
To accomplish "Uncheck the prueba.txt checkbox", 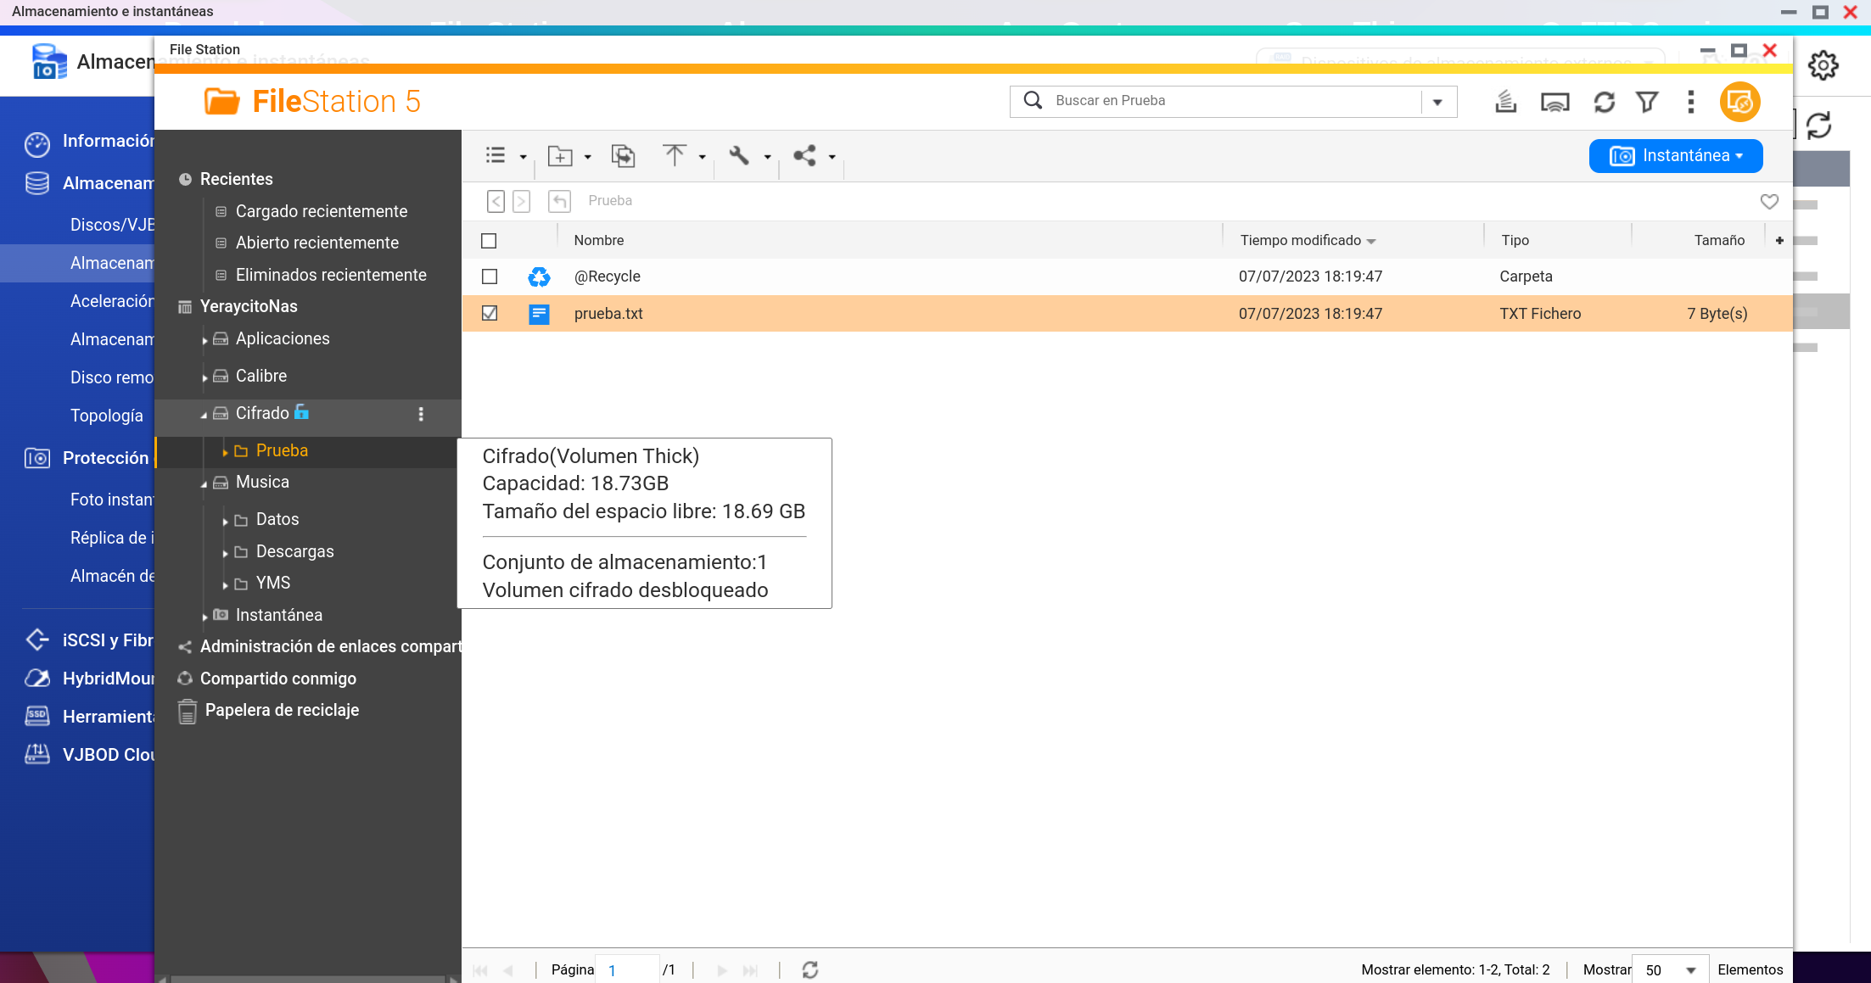I will coord(490,313).
